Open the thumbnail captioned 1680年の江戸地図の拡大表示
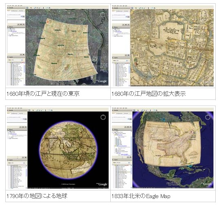This screenshot has width=221, height=205. 163,46
